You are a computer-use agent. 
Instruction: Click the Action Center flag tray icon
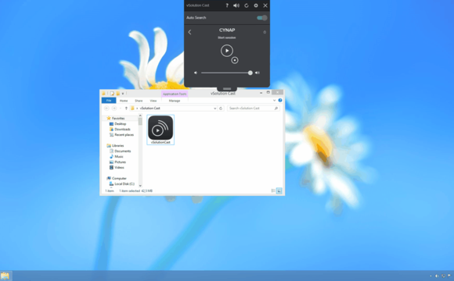449,276
